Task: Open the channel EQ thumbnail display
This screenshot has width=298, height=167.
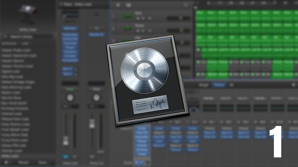Action: tap(70, 15)
